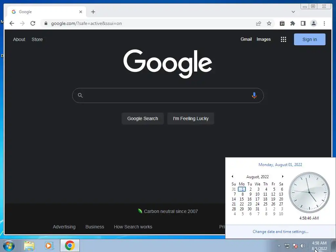Screen dimensions: 336x252
Task: Click the August, 2022 month header
Action: [x=257, y=177]
